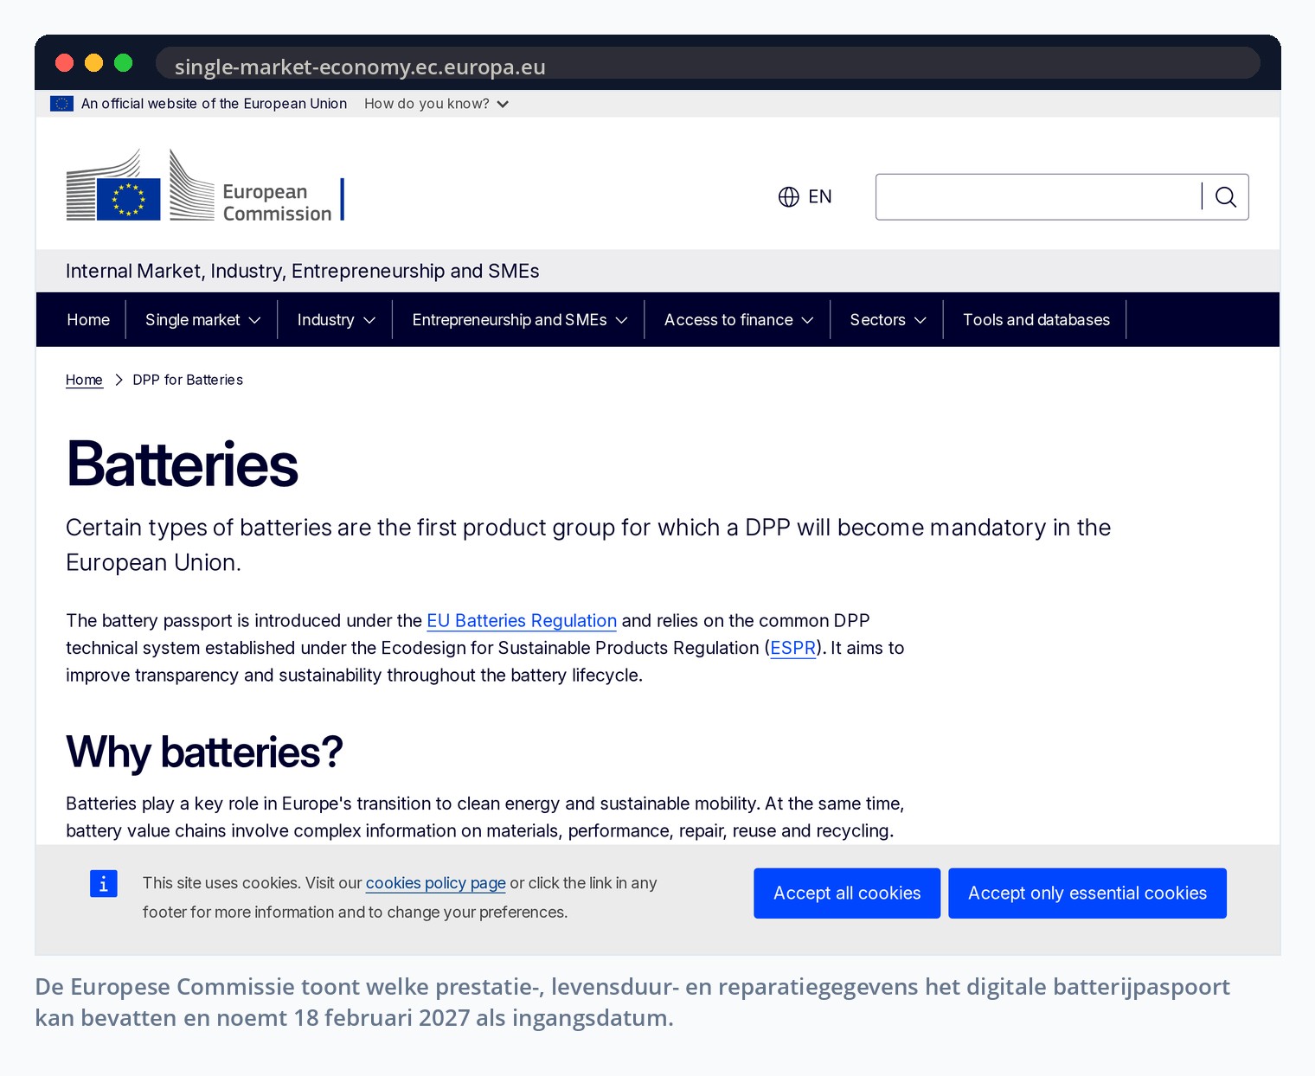Click the blue info icon in cookie banner
This screenshot has width=1315, height=1076.
coord(104,883)
